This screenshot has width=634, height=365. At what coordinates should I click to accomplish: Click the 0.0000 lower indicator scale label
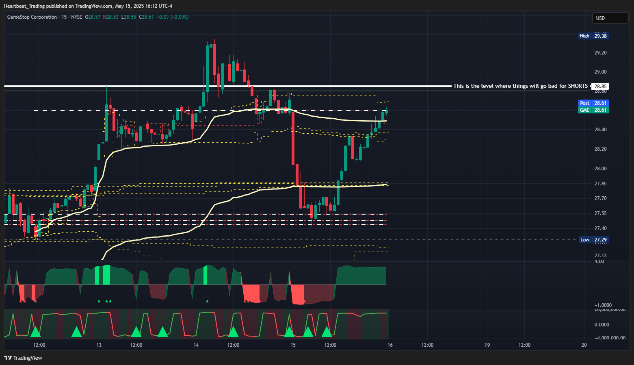tap(602, 325)
